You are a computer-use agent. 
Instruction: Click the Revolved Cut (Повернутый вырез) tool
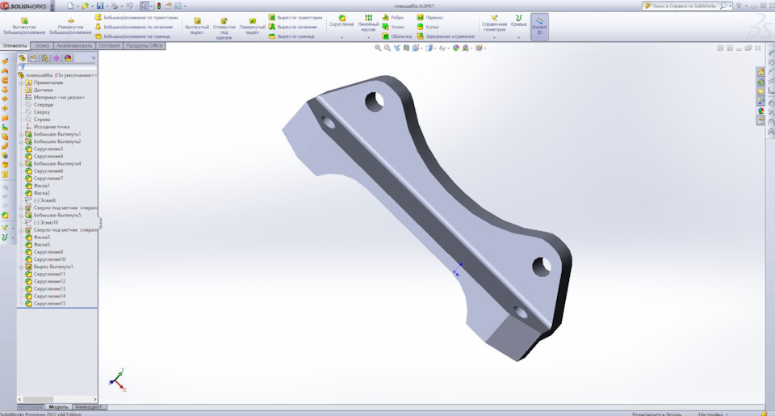tap(252, 27)
